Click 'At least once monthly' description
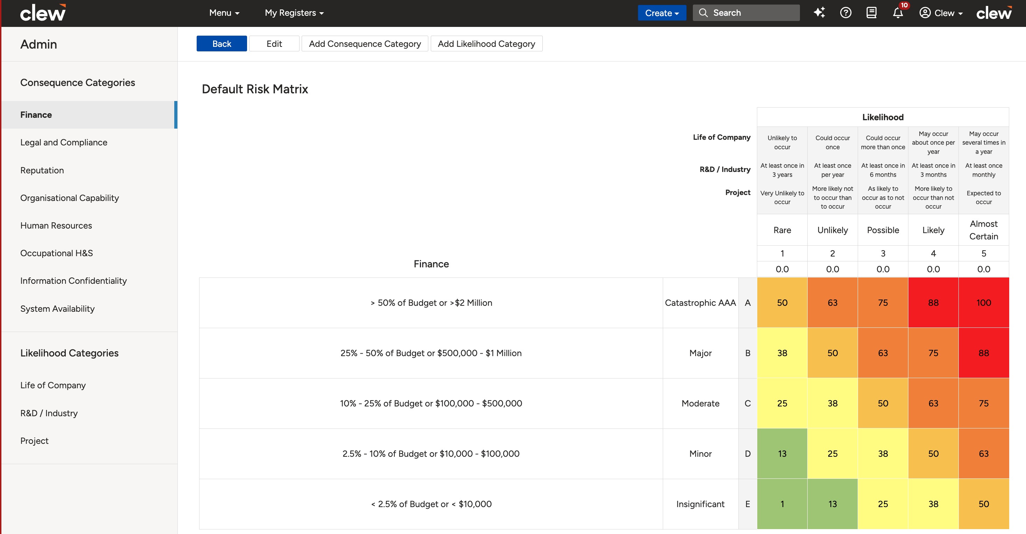 click(x=983, y=170)
